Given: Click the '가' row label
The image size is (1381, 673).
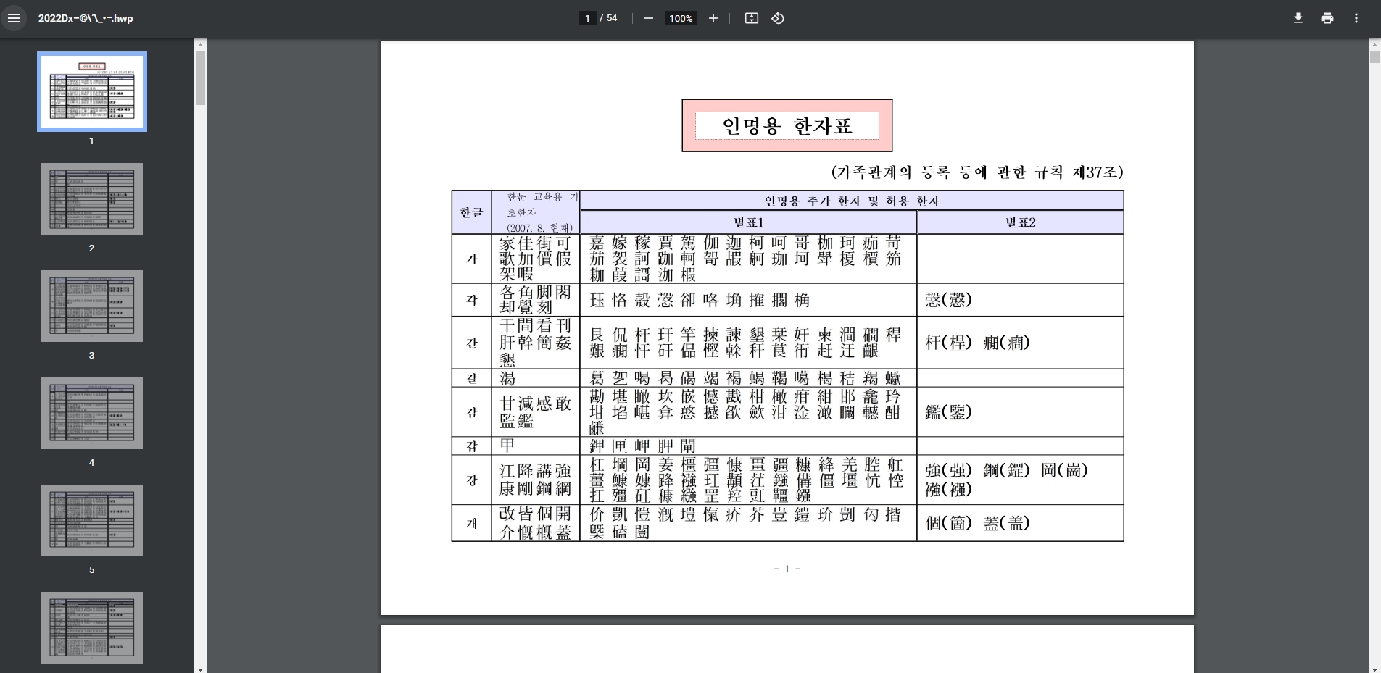Looking at the screenshot, I should pos(472,259).
